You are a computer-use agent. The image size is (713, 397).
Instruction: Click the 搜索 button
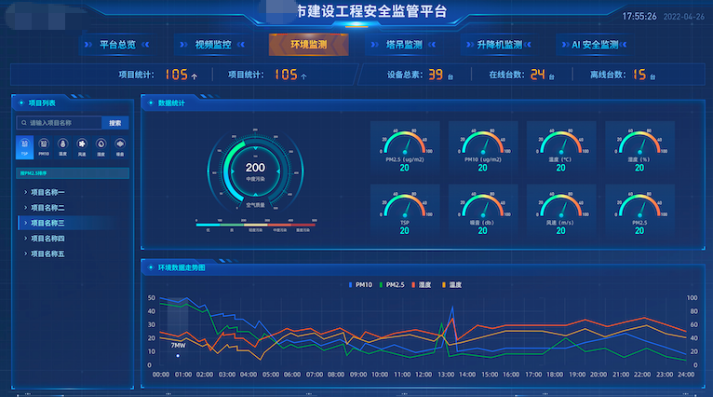pos(115,123)
